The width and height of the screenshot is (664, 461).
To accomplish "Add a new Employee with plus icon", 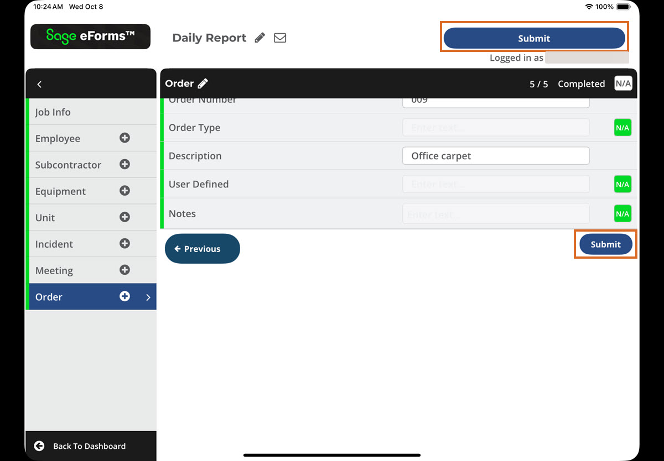I will click(x=124, y=138).
